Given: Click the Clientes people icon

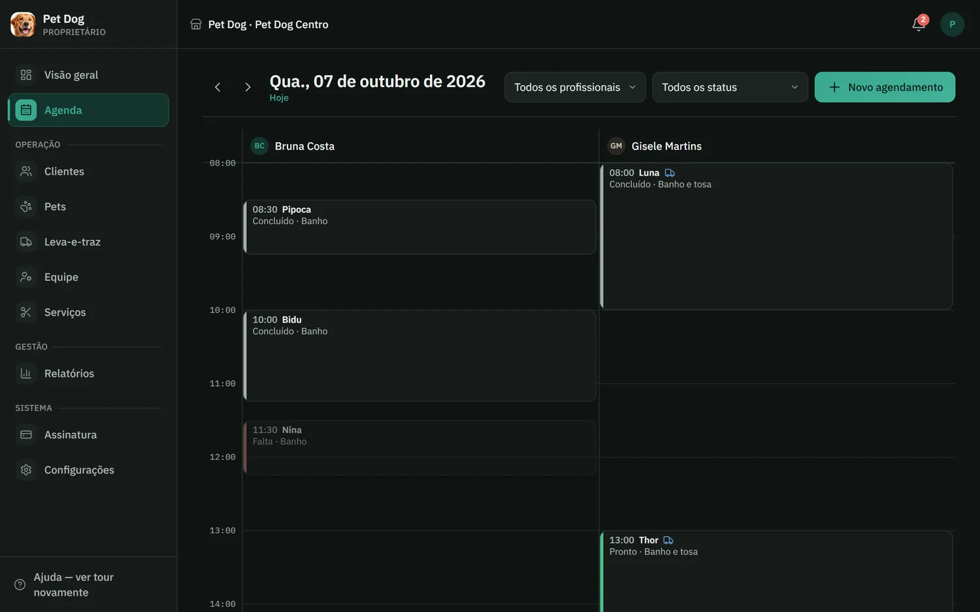Looking at the screenshot, I should [x=26, y=171].
